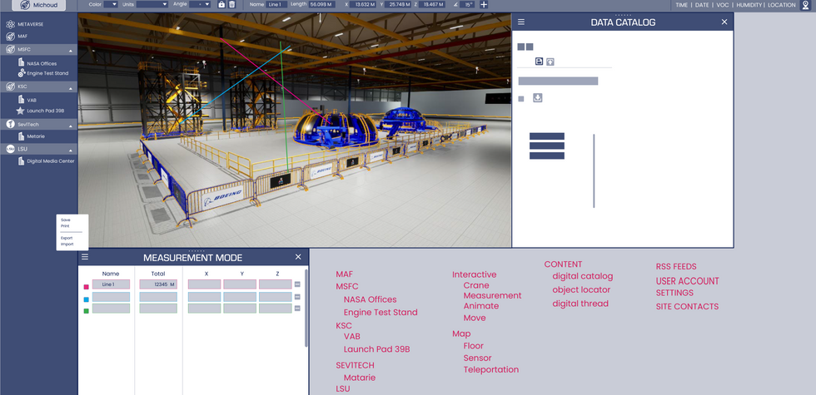
Task: Click the Data Catalog vertical scrollbar
Action: pos(594,170)
